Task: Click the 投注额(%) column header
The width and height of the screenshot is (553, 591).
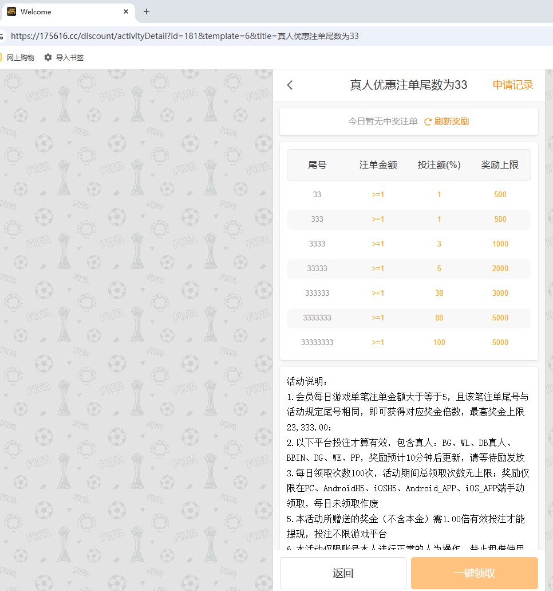Action: 439,165
